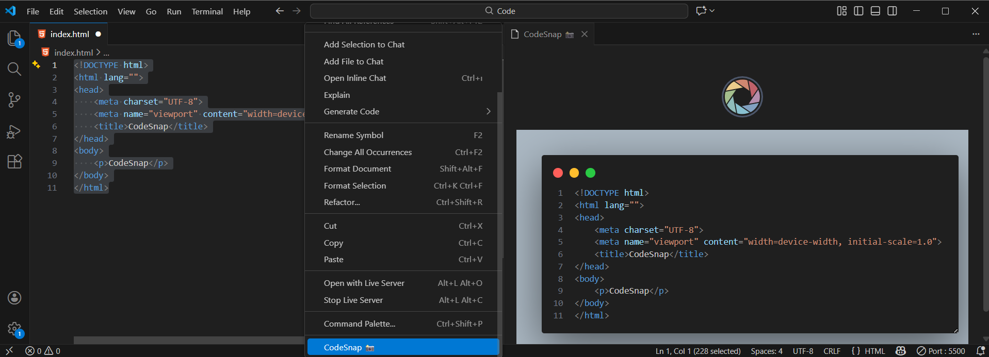Click Spaces: 4 indentation status
The width and height of the screenshot is (989, 357).
(x=766, y=351)
